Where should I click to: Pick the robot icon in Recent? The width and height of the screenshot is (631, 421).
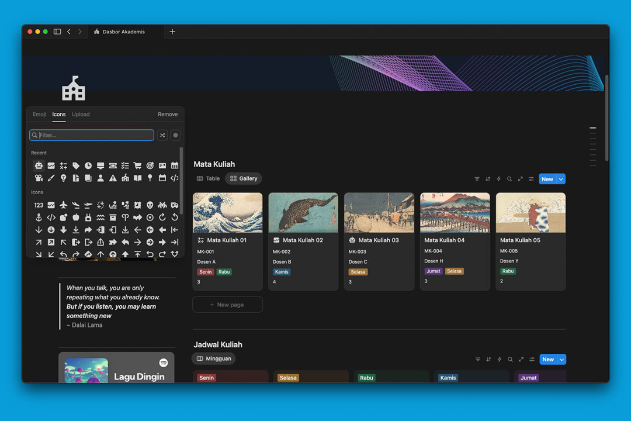pyautogui.click(x=39, y=165)
